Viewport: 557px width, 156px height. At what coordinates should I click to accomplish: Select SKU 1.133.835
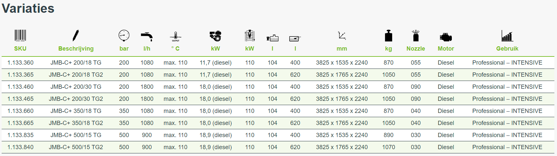[20, 135]
